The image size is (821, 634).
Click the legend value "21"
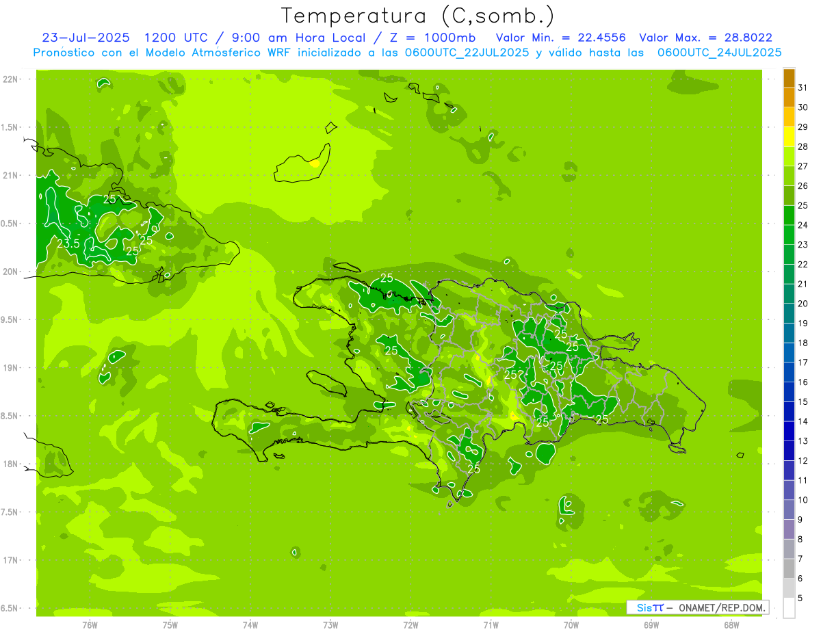click(x=803, y=285)
